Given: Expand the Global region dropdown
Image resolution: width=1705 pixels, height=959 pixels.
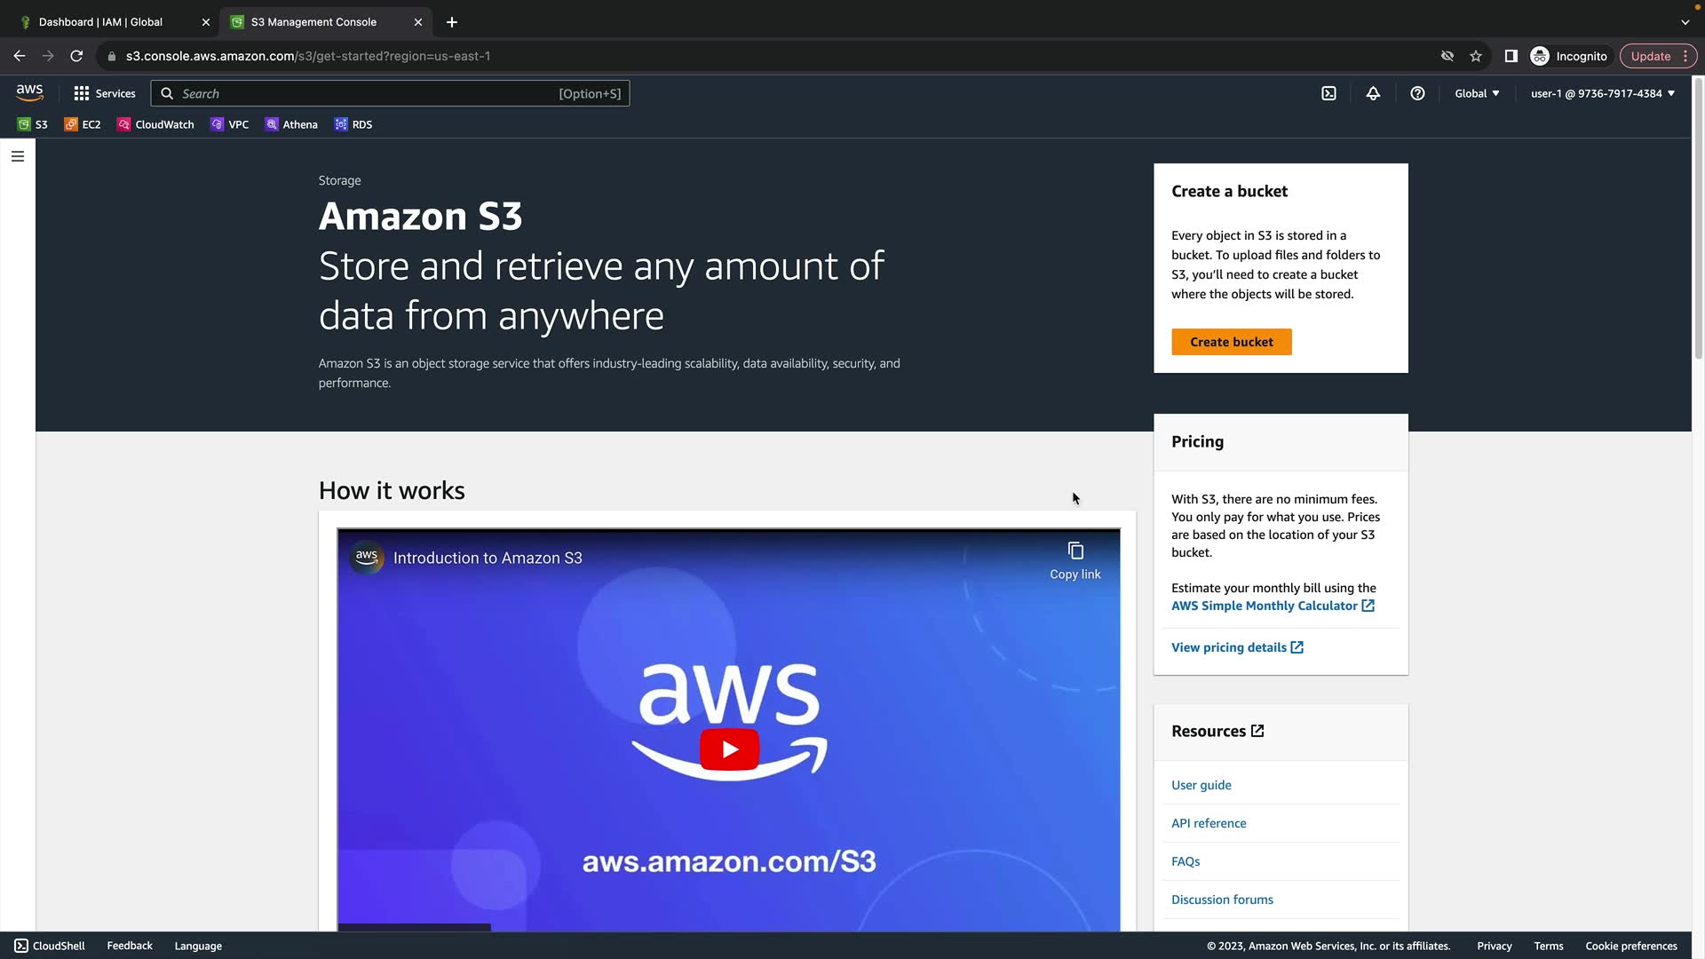Looking at the screenshot, I should 1477,93.
